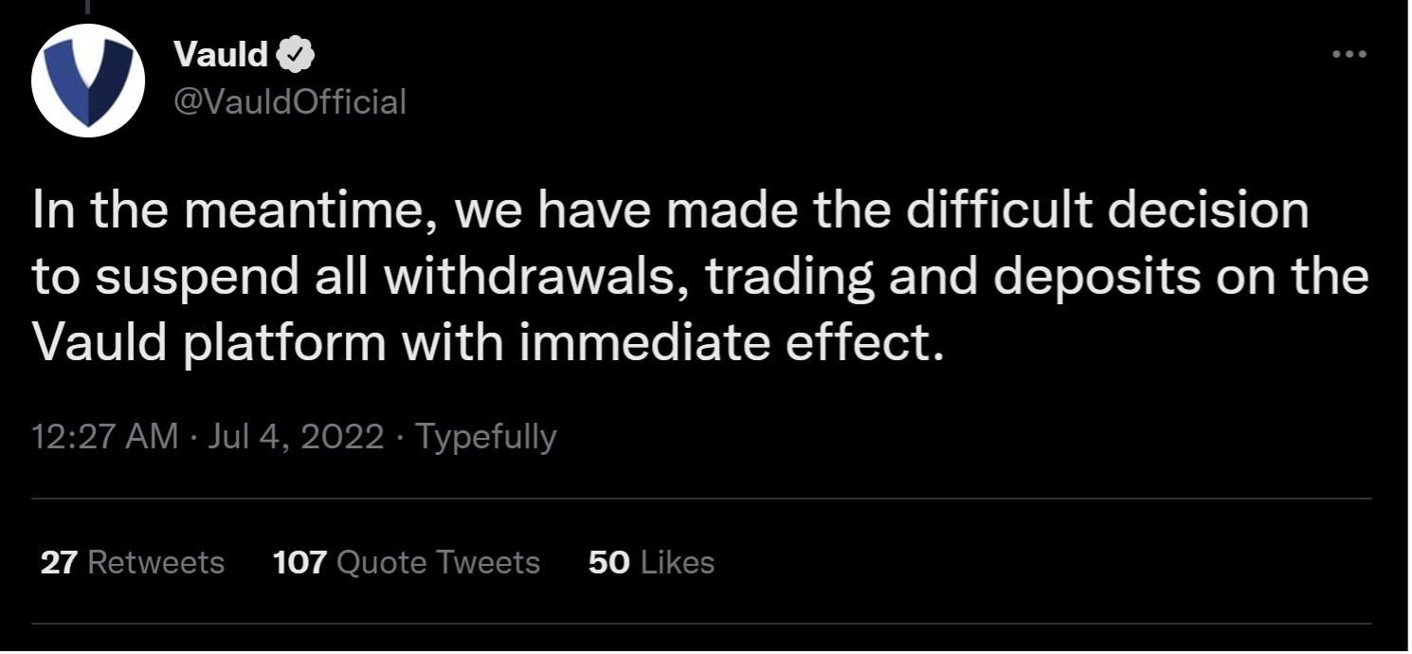Click the Retweets label

(155, 562)
